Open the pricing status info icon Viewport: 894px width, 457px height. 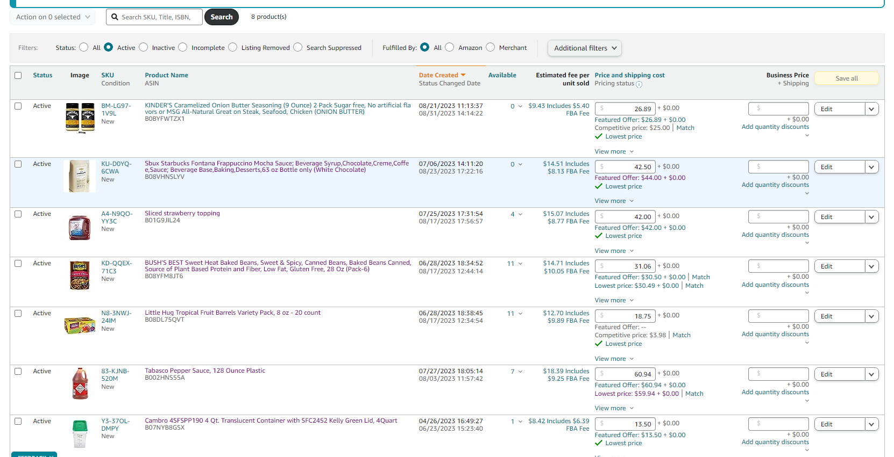(x=639, y=84)
